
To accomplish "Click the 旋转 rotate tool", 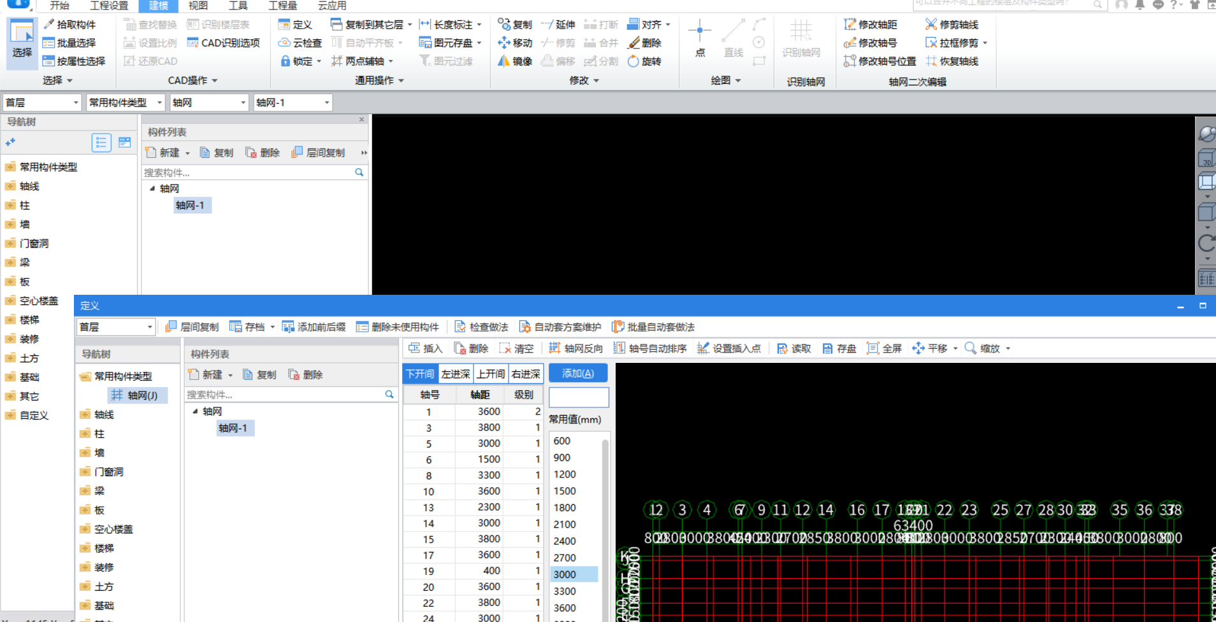I will pyautogui.click(x=644, y=61).
